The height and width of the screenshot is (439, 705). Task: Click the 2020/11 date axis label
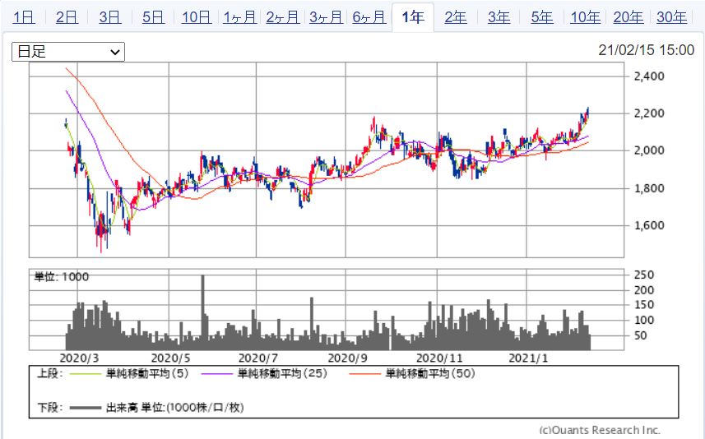click(439, 358)
